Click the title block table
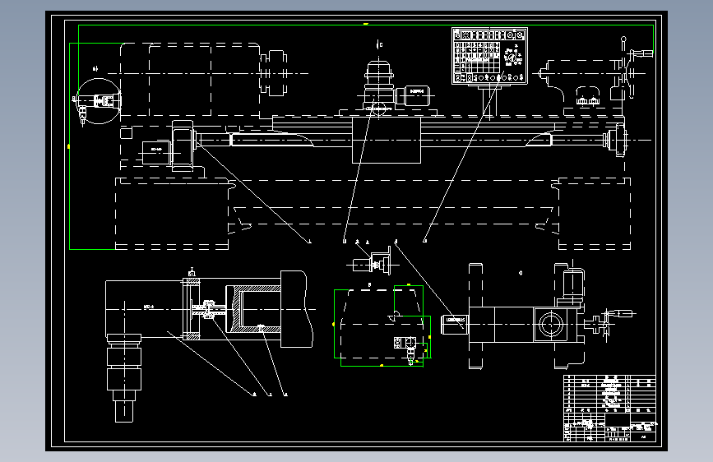This screenshot has width=713, height=462. pos(609,408)
